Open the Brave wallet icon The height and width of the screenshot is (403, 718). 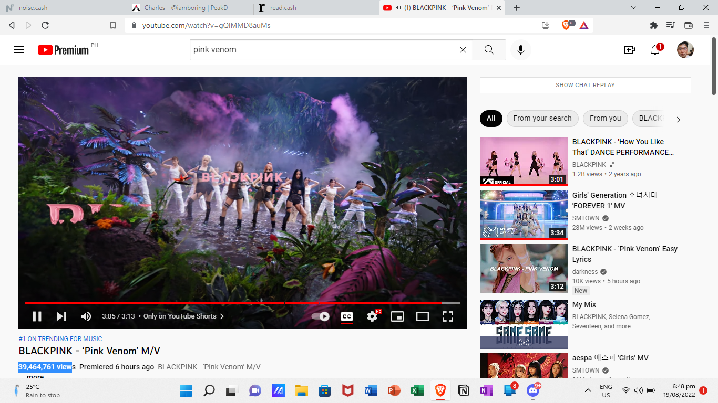(689, 25)
